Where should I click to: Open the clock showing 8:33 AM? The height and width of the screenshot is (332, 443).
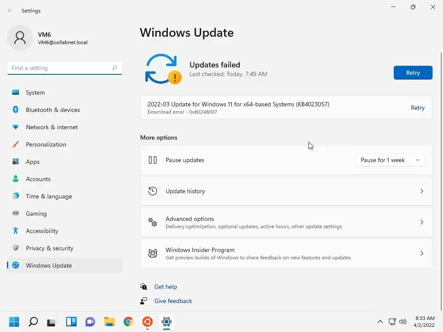(x=424, y=322)
